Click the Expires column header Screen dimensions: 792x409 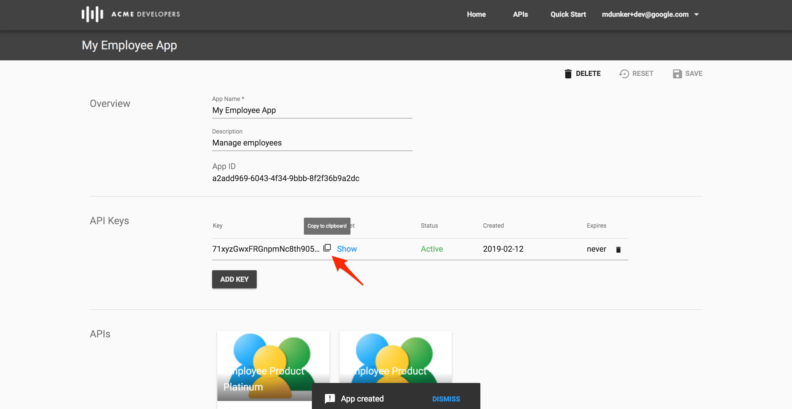596,226
